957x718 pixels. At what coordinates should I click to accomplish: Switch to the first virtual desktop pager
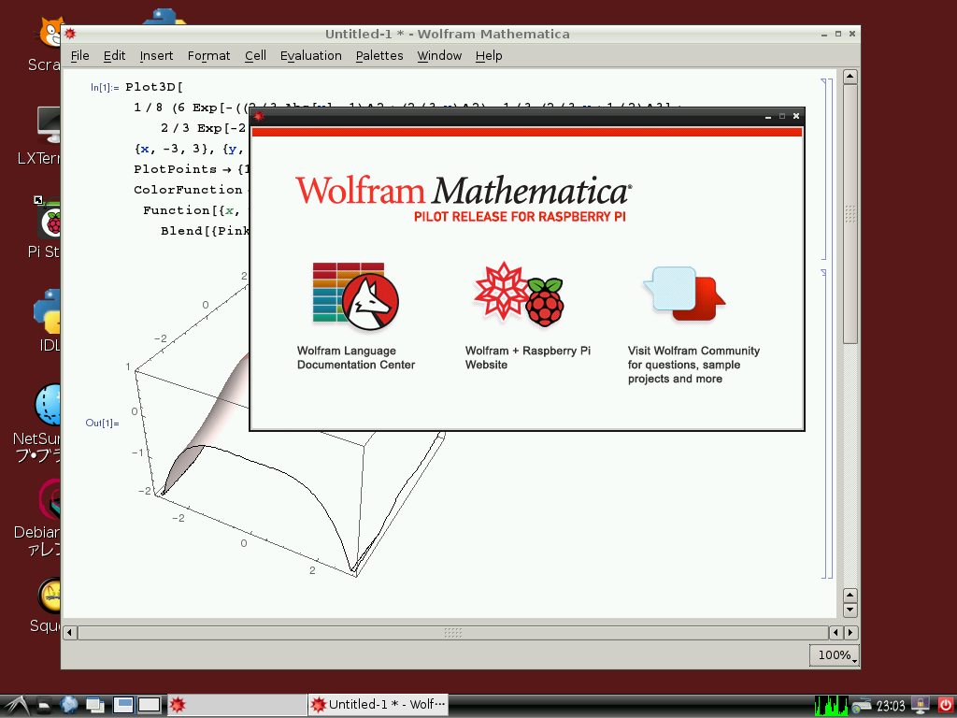pos(123,705)
